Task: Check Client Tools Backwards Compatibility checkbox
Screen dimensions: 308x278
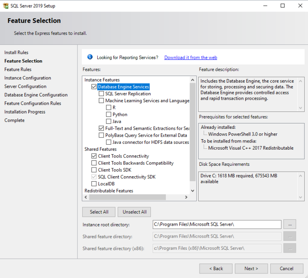Action: click(94, 163)
